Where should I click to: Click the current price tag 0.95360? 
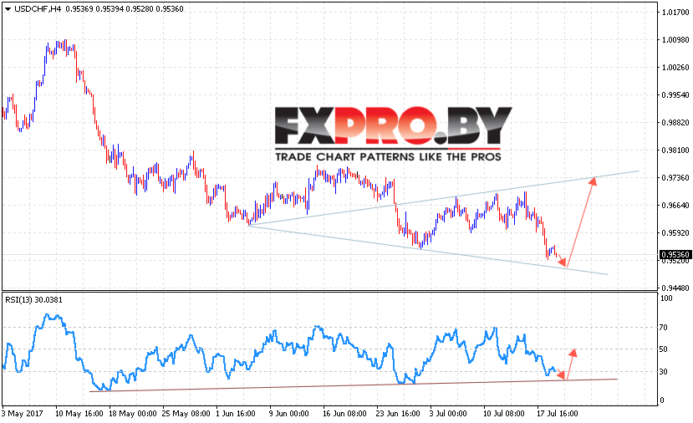tap(675, 255)
